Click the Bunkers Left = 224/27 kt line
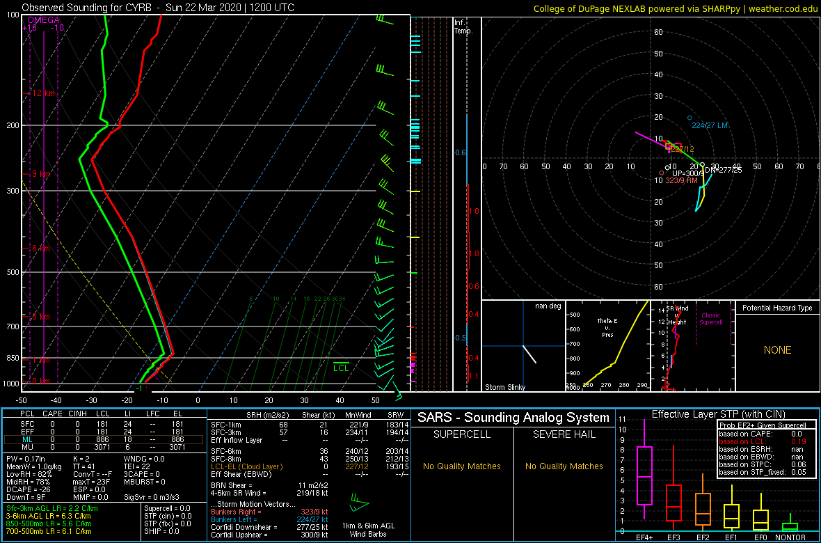Viewport: 821px width, 543px height. pyautogui.click(x=269, y=519)
